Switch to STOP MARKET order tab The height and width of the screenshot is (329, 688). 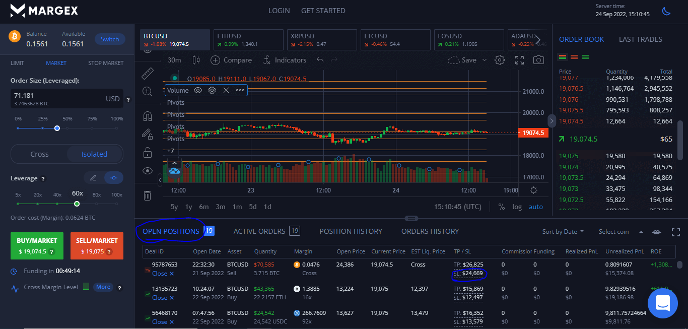[x=106, y=63]
